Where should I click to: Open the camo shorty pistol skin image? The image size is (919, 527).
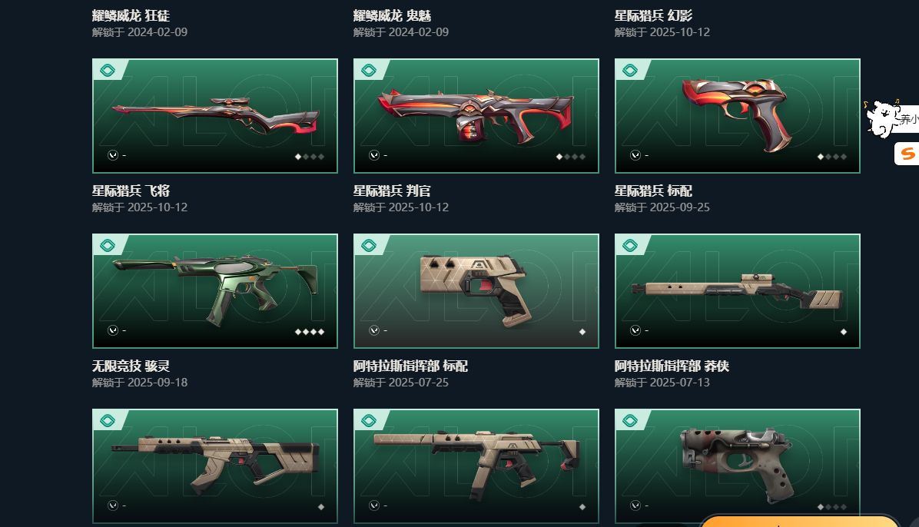pyautogui.click(x=738, y=466)
